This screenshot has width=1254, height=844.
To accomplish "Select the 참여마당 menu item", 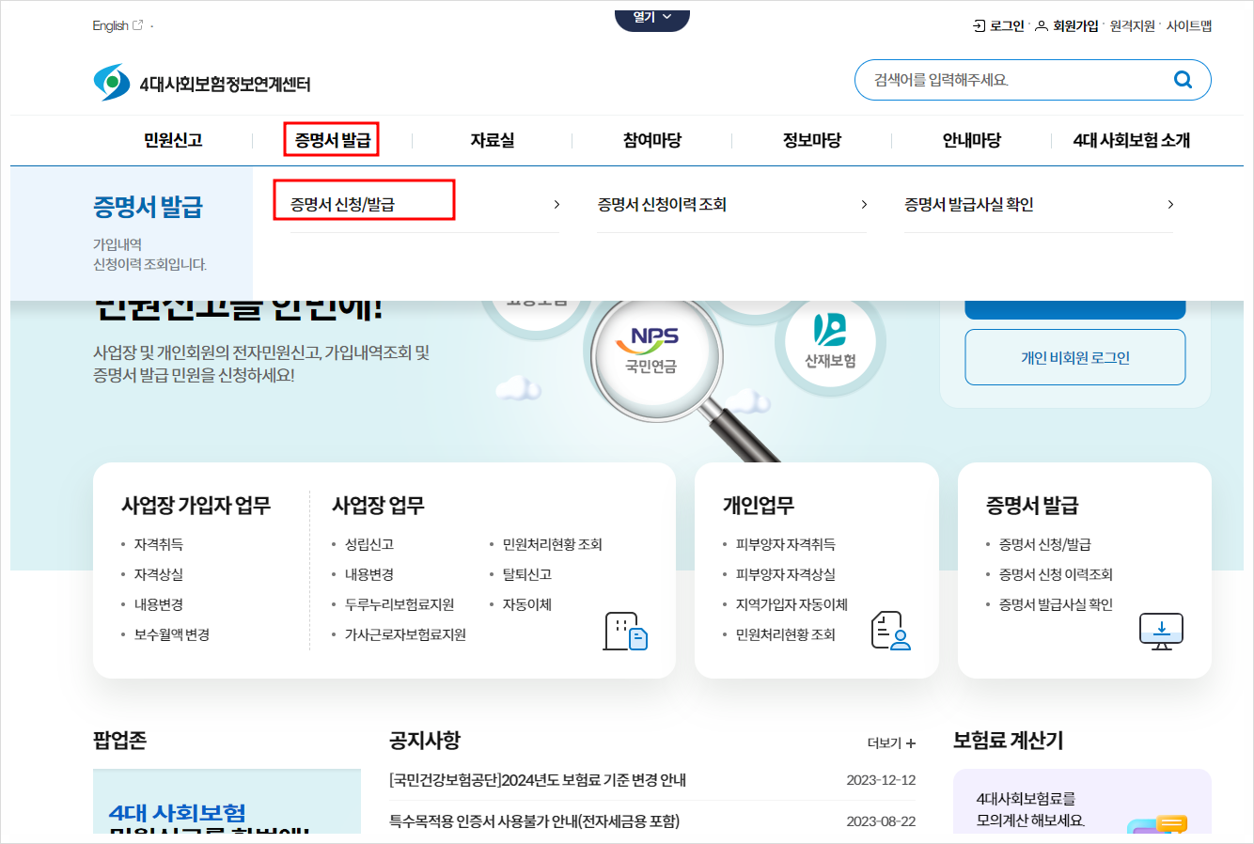I will tap(651, 140).
